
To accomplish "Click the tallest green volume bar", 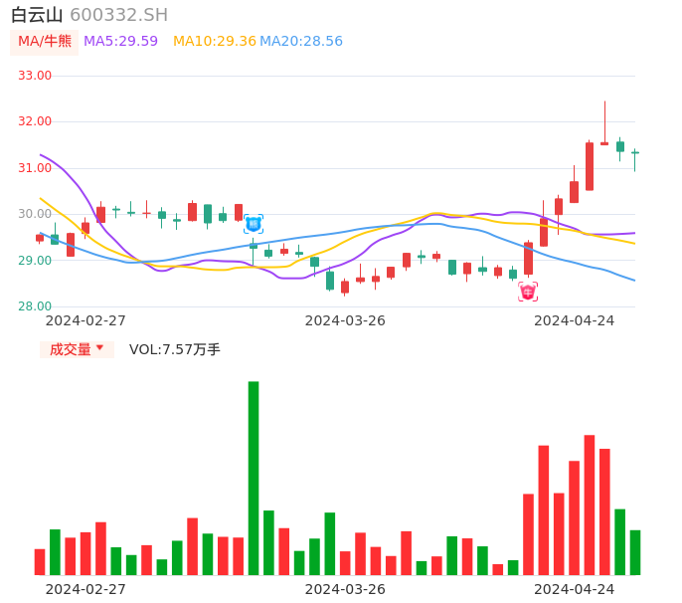I will (254, 478).
